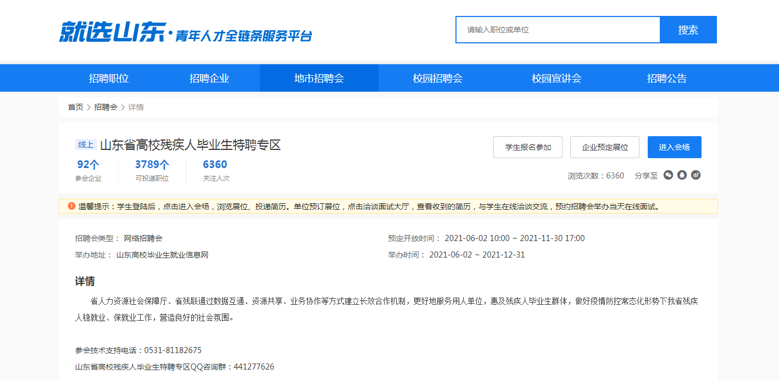Open the 招聘职位 navigation tab

tap(109, 78)
